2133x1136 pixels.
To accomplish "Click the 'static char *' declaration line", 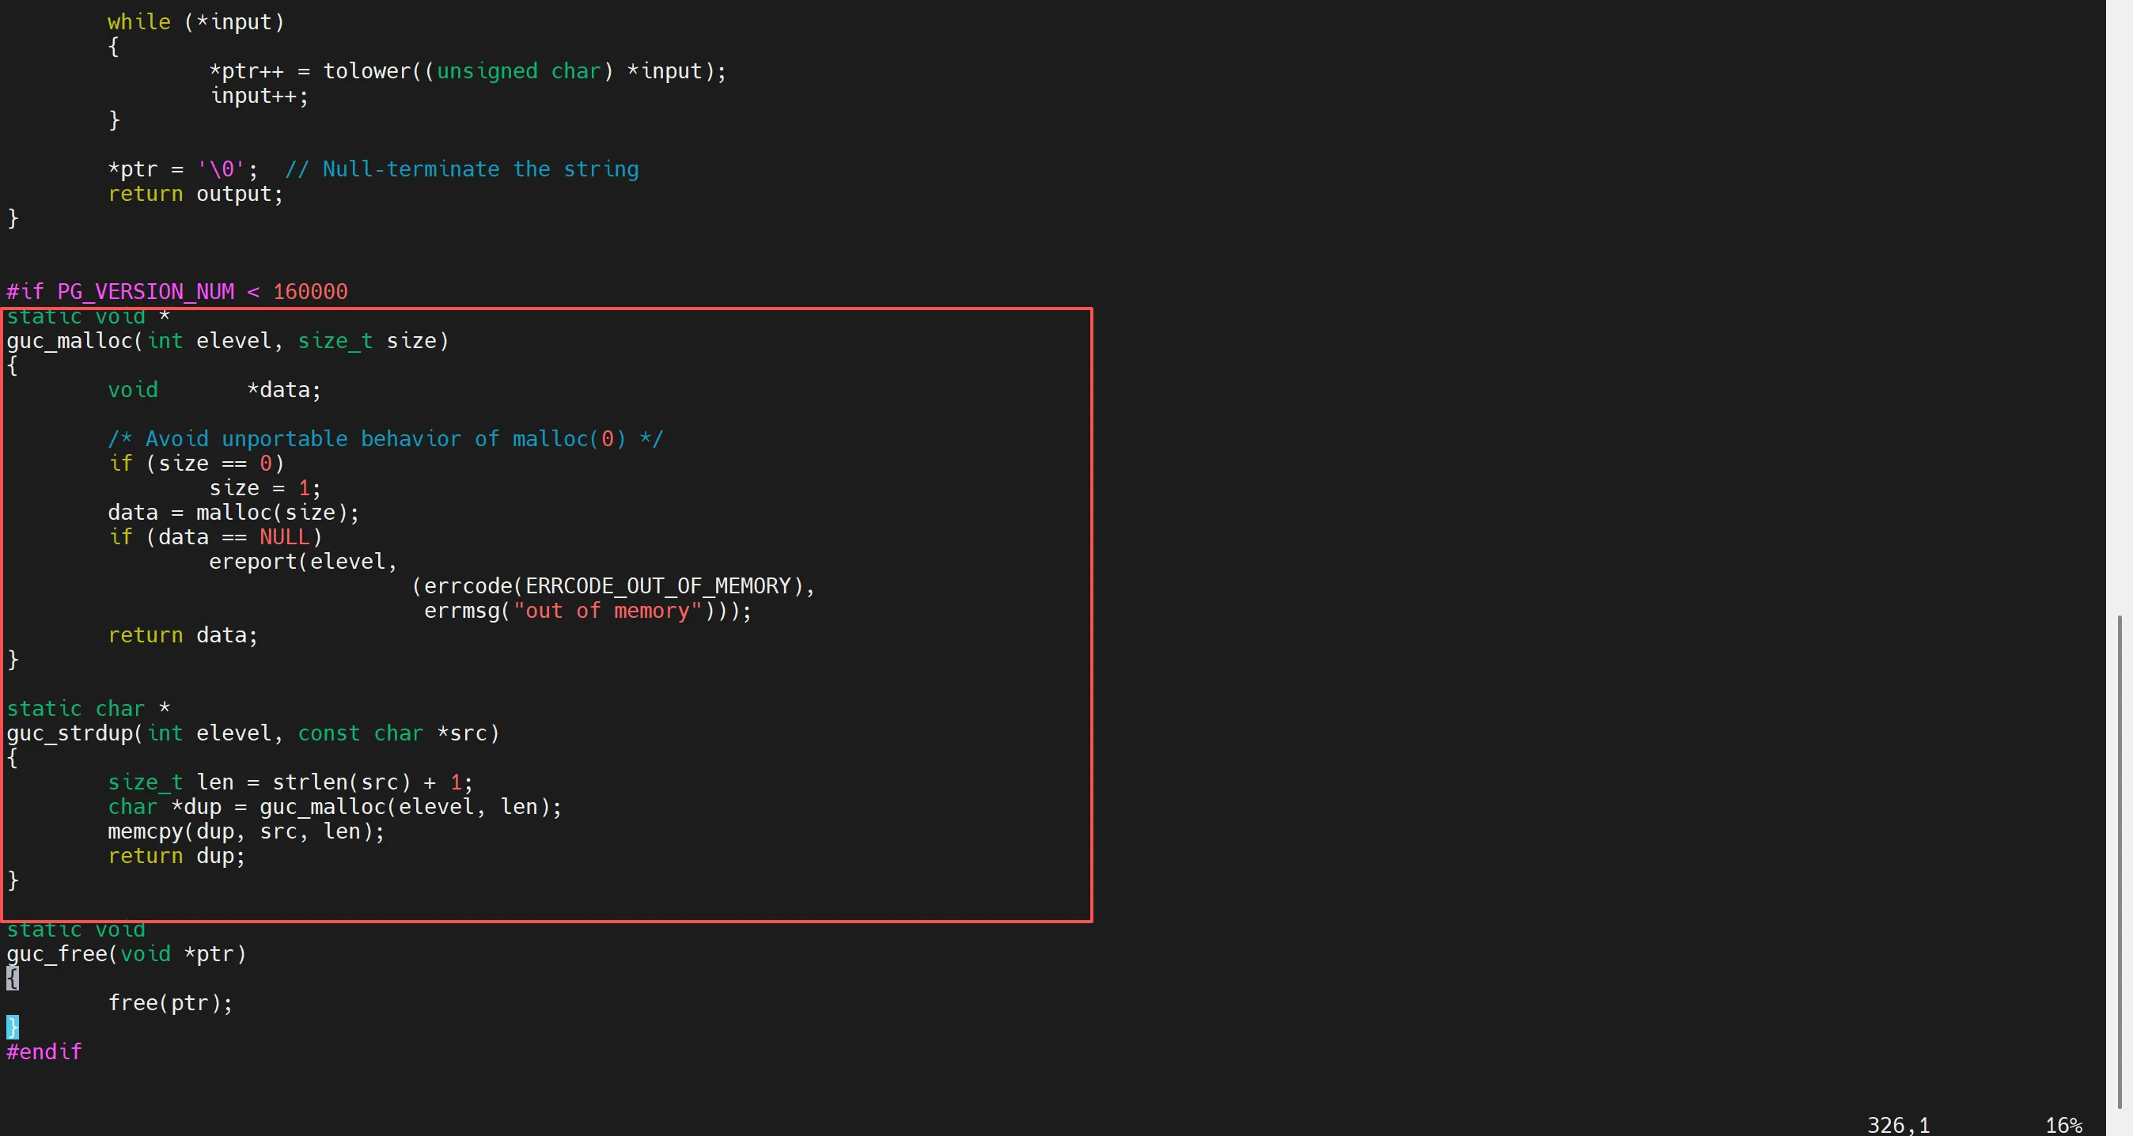I will tap(89, 710).
